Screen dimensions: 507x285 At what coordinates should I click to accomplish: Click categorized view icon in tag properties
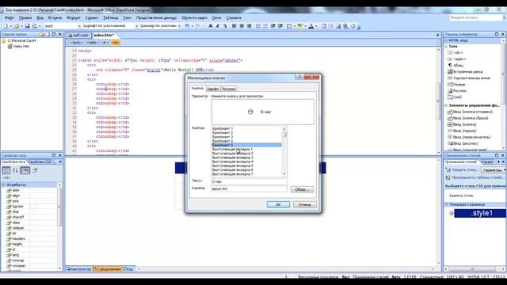(6, 170)
